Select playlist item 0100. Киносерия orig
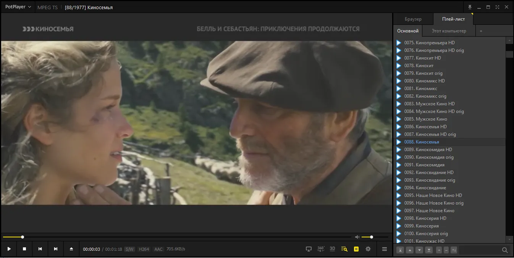 [x=449, y=234]
